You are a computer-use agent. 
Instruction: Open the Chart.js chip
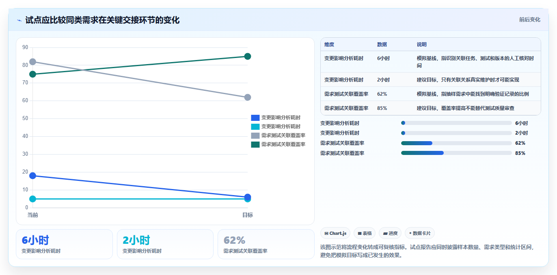tap(335, 233)
